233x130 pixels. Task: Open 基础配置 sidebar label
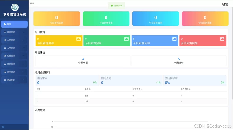coord(11,80)
